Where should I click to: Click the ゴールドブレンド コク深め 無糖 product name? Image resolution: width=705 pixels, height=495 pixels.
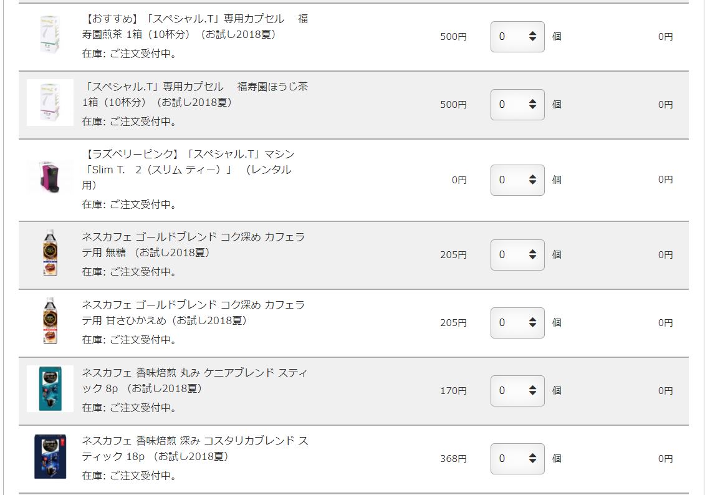point(193,244)
